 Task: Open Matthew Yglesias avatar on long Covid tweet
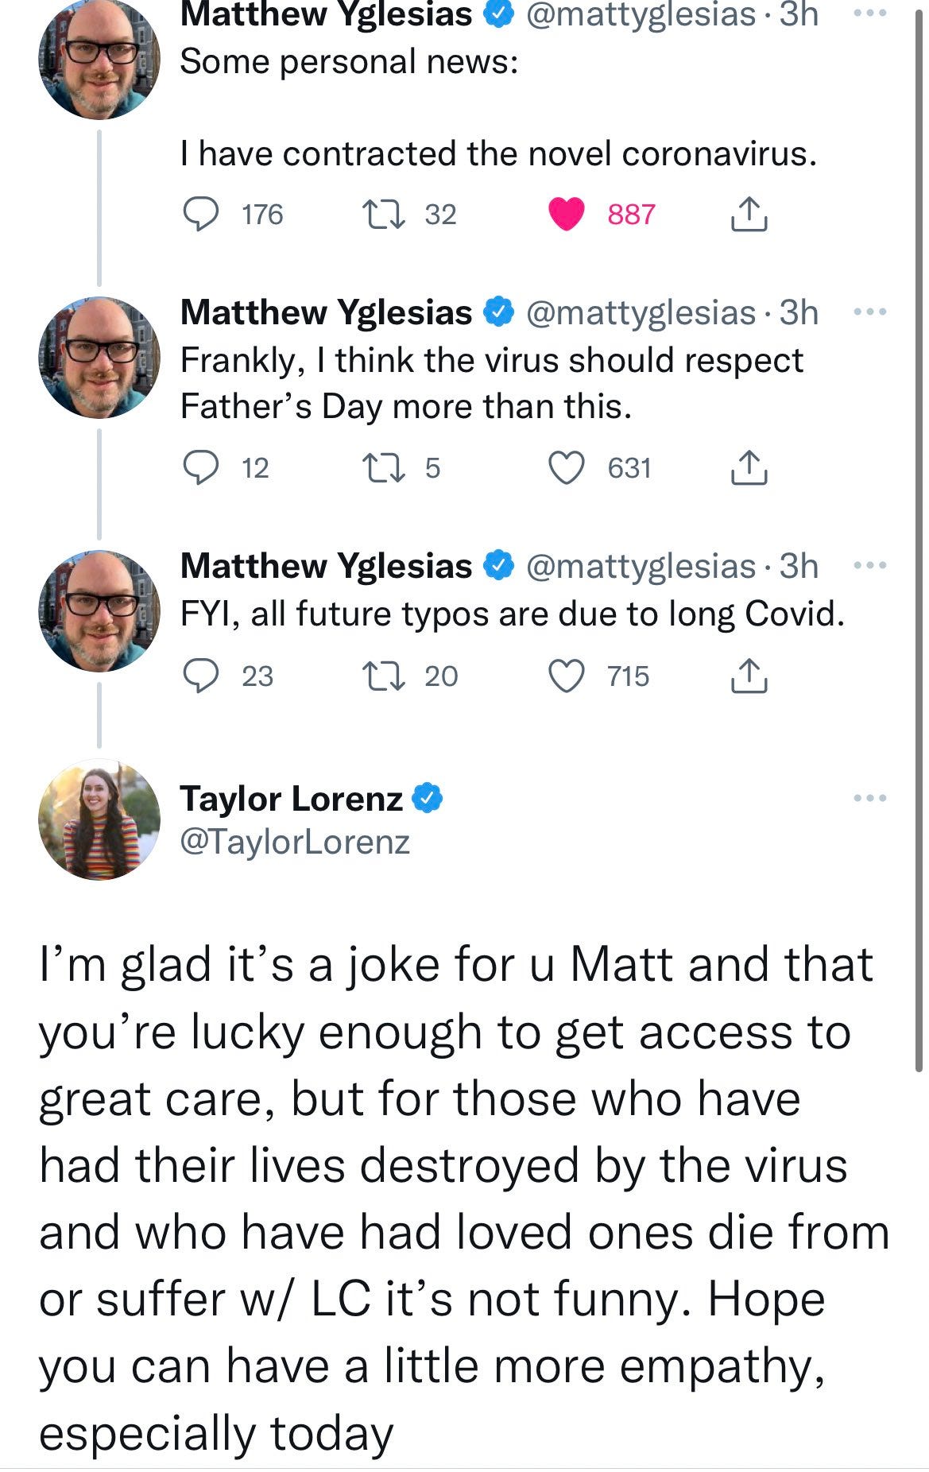tap(99, 611)
